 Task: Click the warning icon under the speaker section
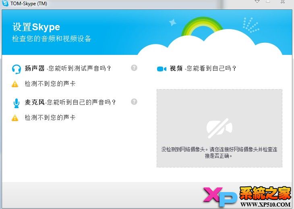click(x=15, y=84)
